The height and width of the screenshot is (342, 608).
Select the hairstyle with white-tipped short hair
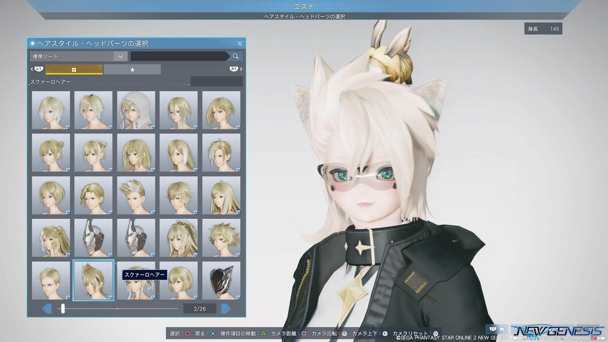tap(51, 110)
